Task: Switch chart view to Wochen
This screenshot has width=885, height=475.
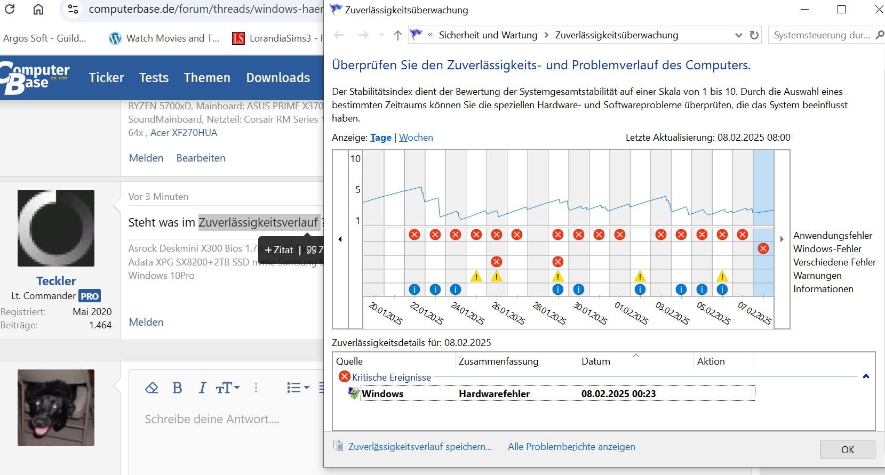Action: pos(416,138)
